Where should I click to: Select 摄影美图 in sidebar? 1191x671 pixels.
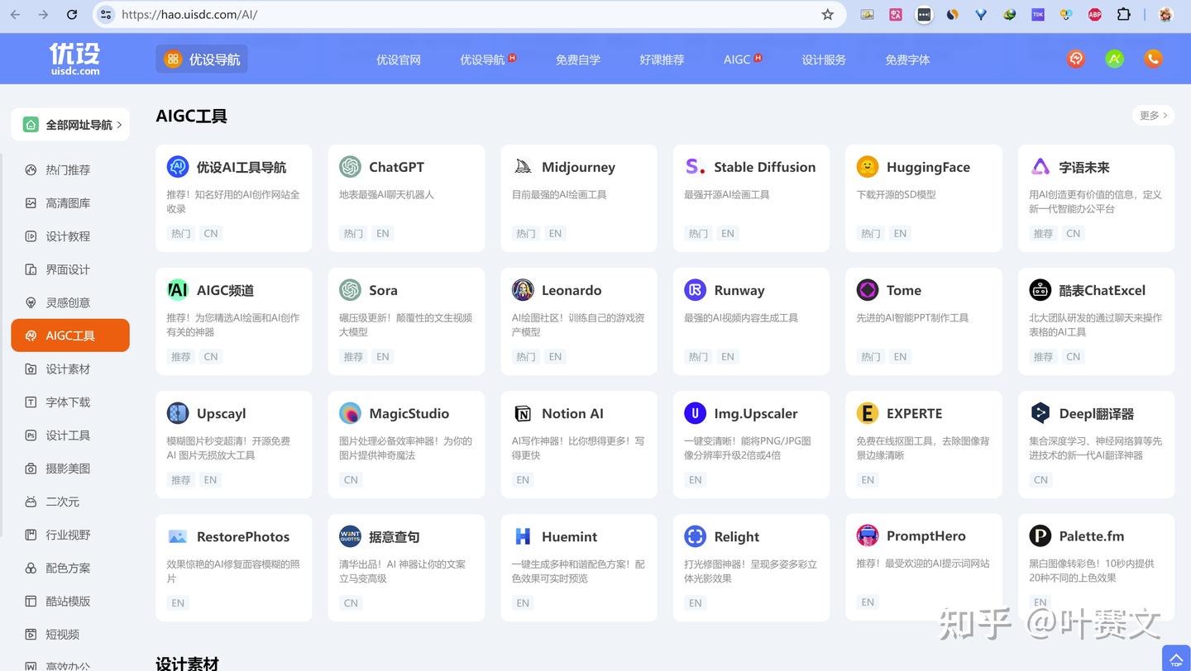click(x=70, y=469)
